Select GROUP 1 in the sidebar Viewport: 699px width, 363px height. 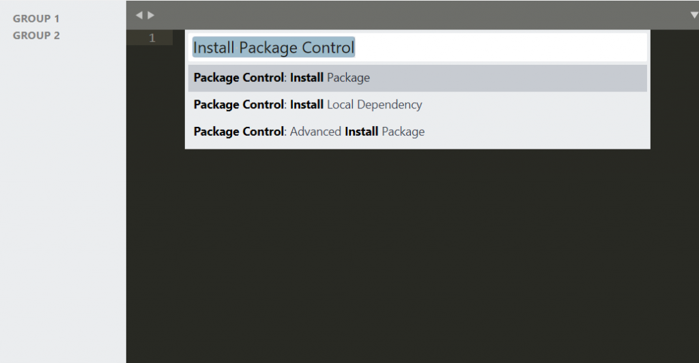coord(36,18)
